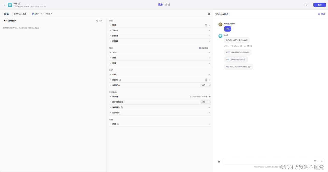
Task: Switch to the 分析 tab
Action: tap(168, 5)
